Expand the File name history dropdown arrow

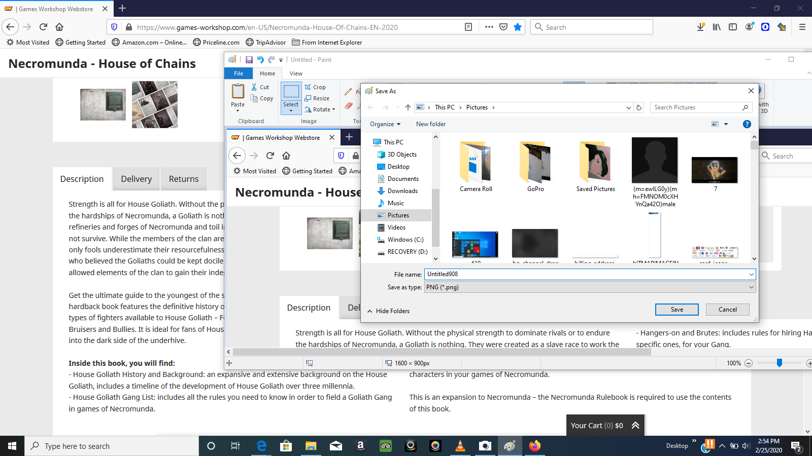click(752, 274)
